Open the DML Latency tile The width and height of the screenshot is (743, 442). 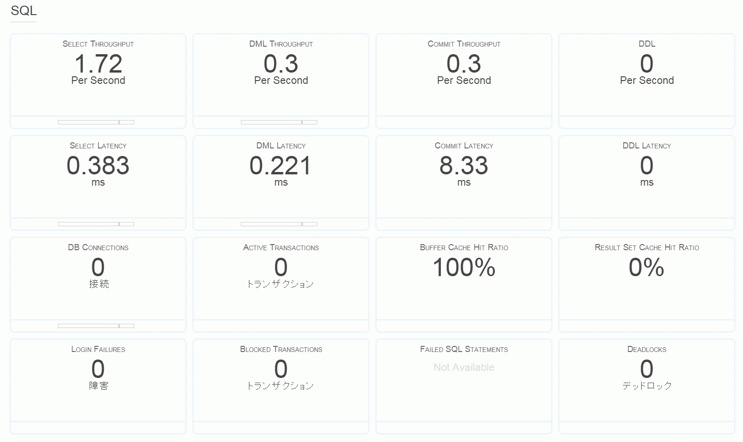point(281,182)
